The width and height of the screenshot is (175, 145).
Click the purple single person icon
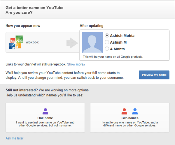[x=45, y=111]
